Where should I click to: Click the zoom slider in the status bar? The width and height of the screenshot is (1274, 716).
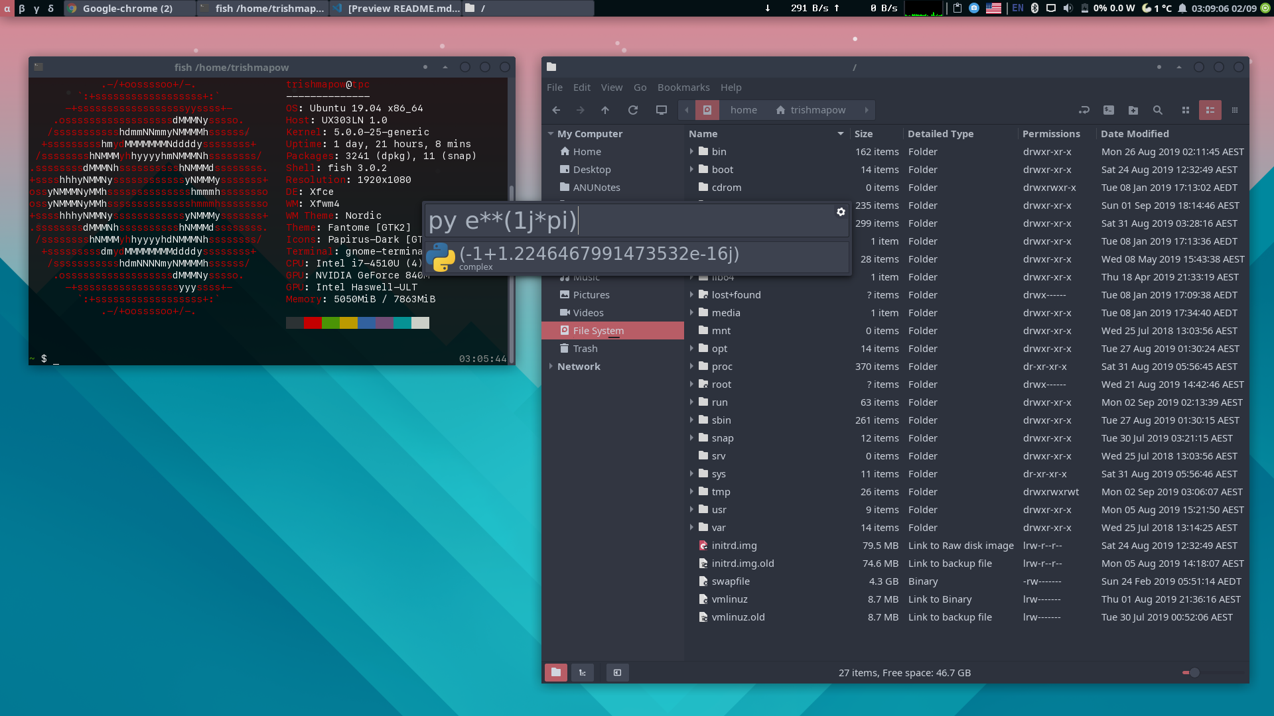[x=1194, y=672]
